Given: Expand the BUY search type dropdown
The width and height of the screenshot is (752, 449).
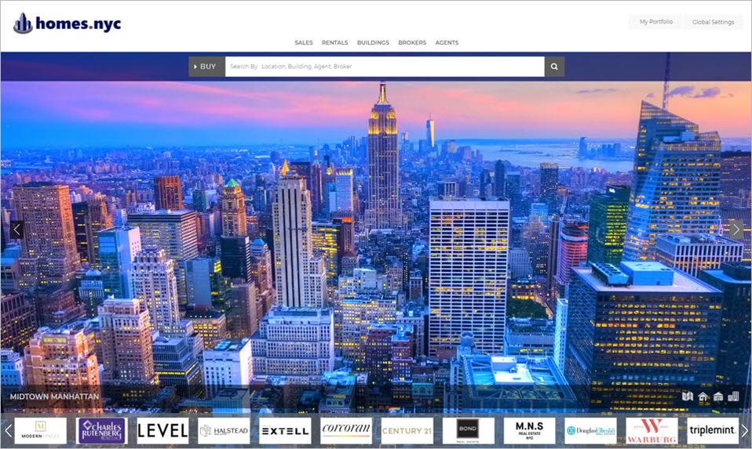Looking at the screenshot, I should (206, 67).
